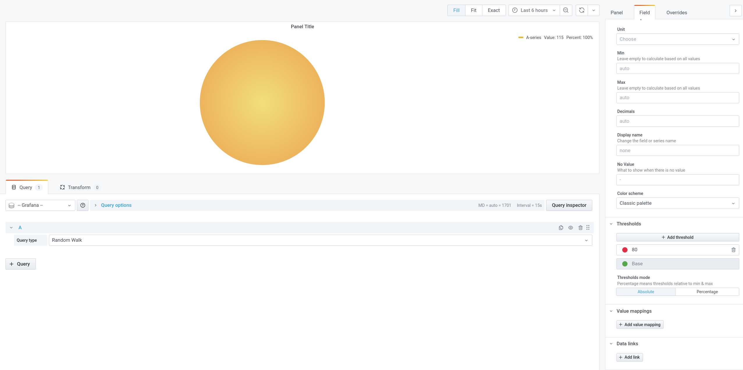
Task: Open the Query inspector
Action: [569, 205]
